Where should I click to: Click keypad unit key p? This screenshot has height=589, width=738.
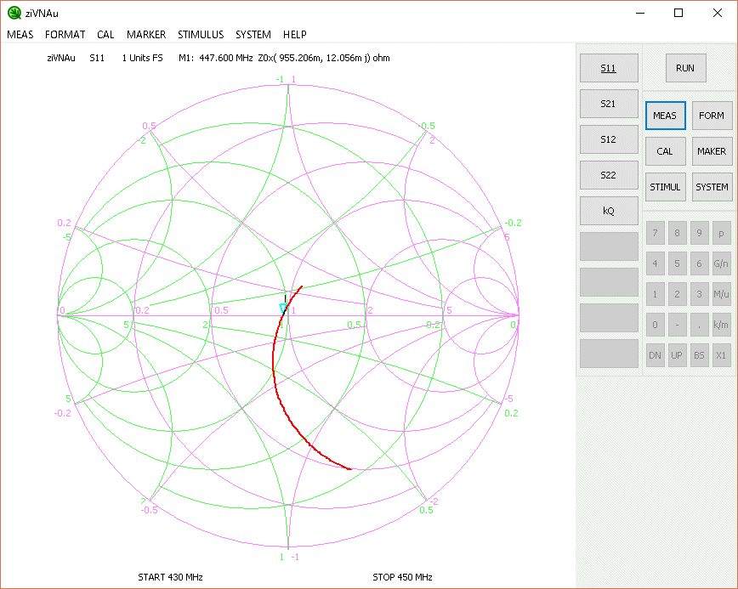pos(722,233)
